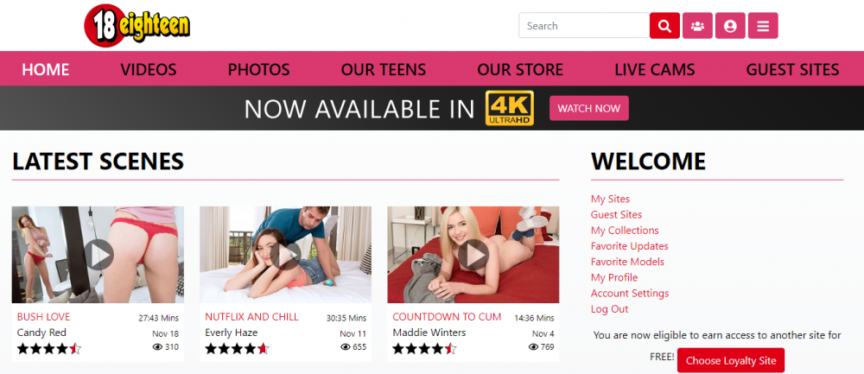
Task: Click into the Search input field
Action: (x=583, y=26)
